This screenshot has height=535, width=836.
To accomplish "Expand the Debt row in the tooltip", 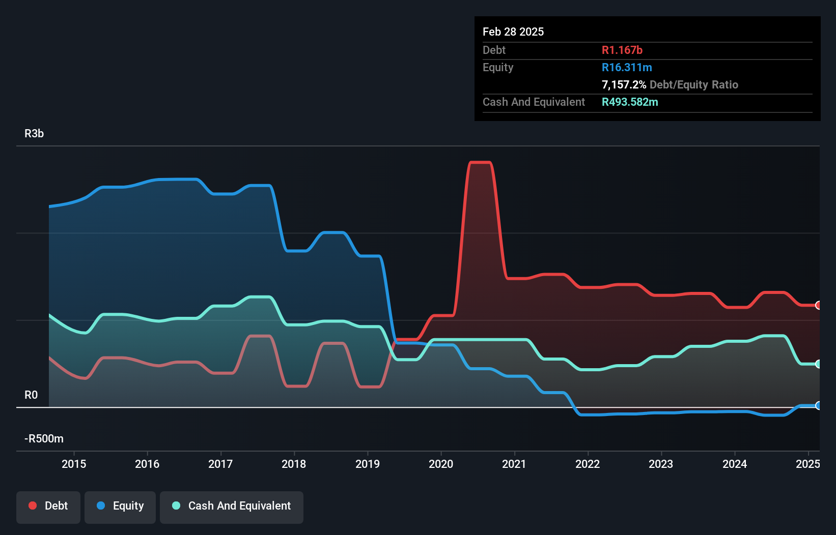I will (x=494, y=50).
